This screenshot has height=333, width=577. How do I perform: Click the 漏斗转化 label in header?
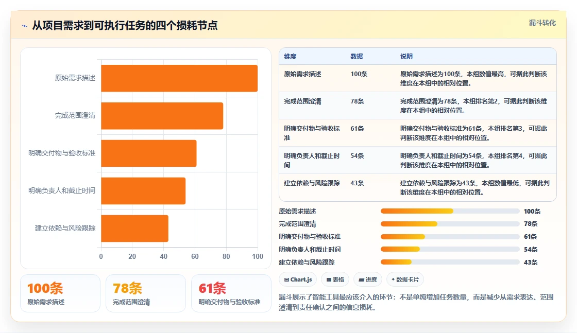[x=542, y=23]
